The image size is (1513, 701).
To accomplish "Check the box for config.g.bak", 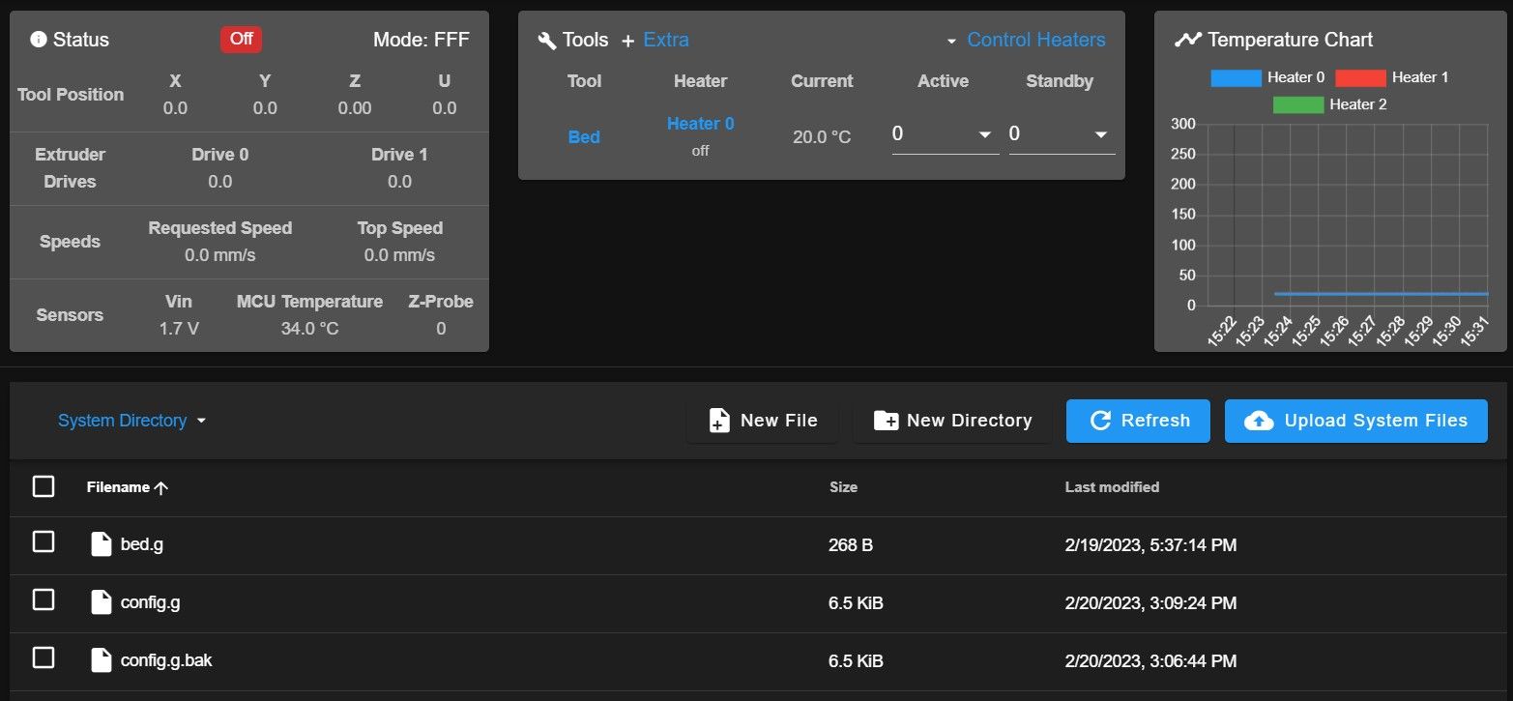I will point(44,658).
